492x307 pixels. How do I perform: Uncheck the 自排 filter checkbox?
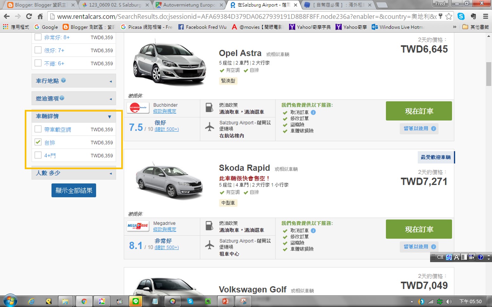tap(38, 142)
